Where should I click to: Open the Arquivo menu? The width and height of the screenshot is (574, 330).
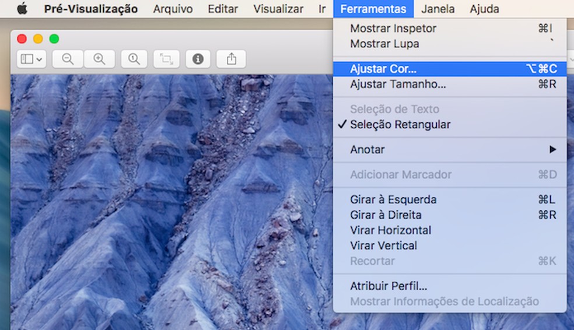[173, 9]
